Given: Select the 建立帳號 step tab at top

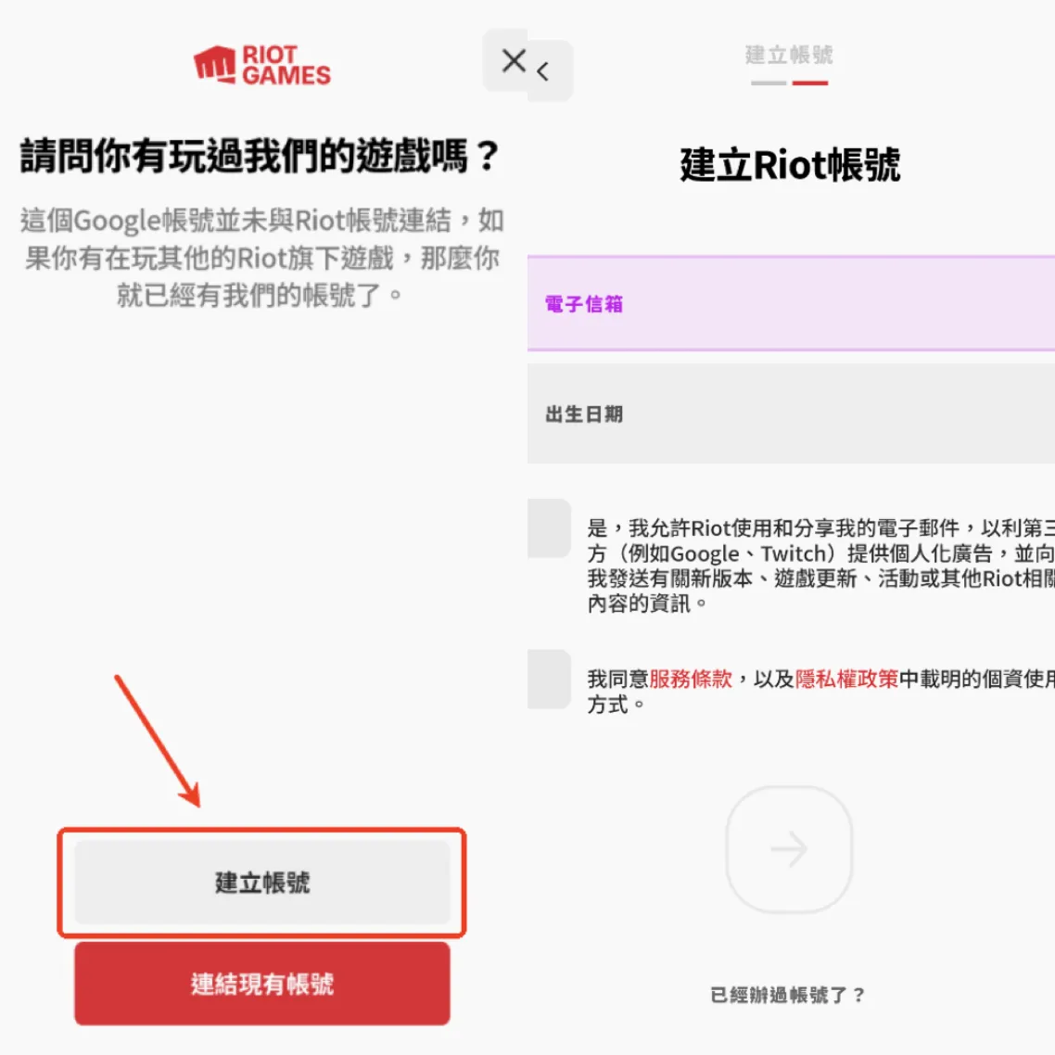Looking at the screenshot, I should coord(789,56).
